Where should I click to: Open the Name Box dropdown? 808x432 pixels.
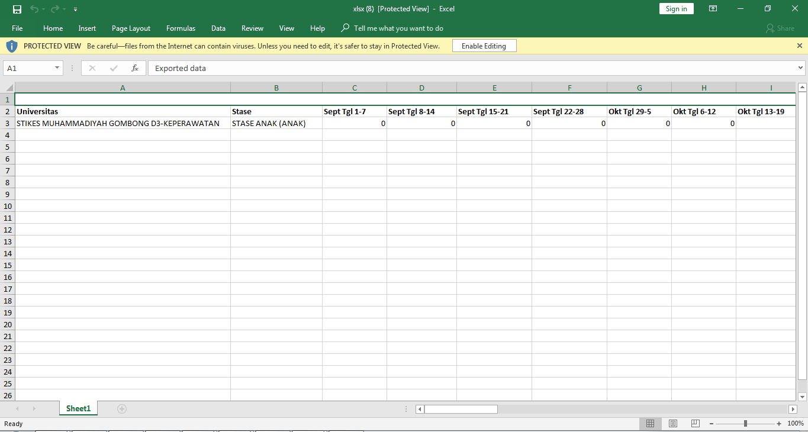coord(57,68)
